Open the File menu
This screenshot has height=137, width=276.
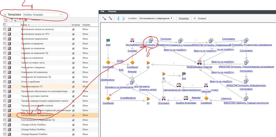pyautogui.click(x=102, y=11)
